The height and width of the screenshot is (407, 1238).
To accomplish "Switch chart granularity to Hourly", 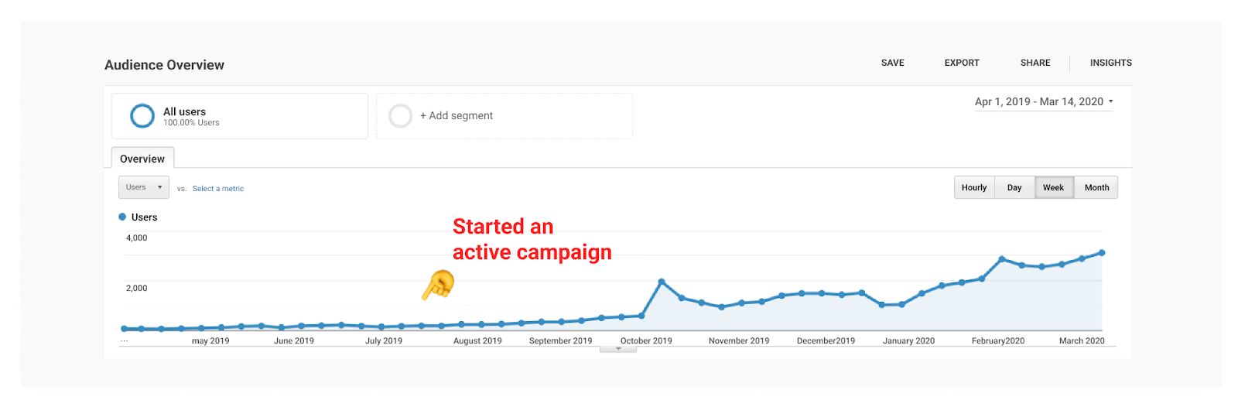I will pyautogui.click(x=974, y=188).
